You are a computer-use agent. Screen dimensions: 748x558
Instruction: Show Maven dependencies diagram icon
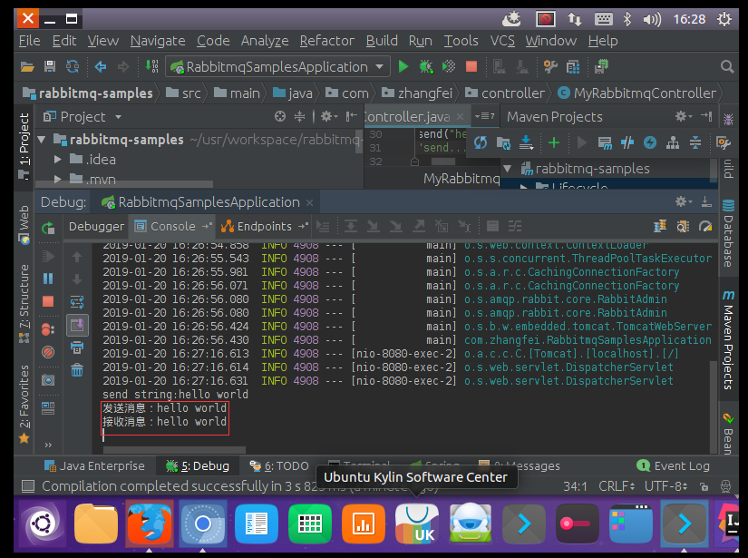pyautogui.click(x=673, y=142)
